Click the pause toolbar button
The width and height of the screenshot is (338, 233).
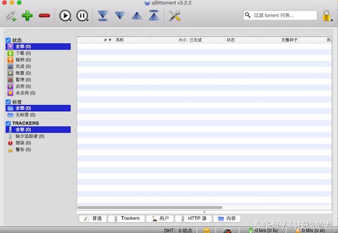tap(82, 16)
